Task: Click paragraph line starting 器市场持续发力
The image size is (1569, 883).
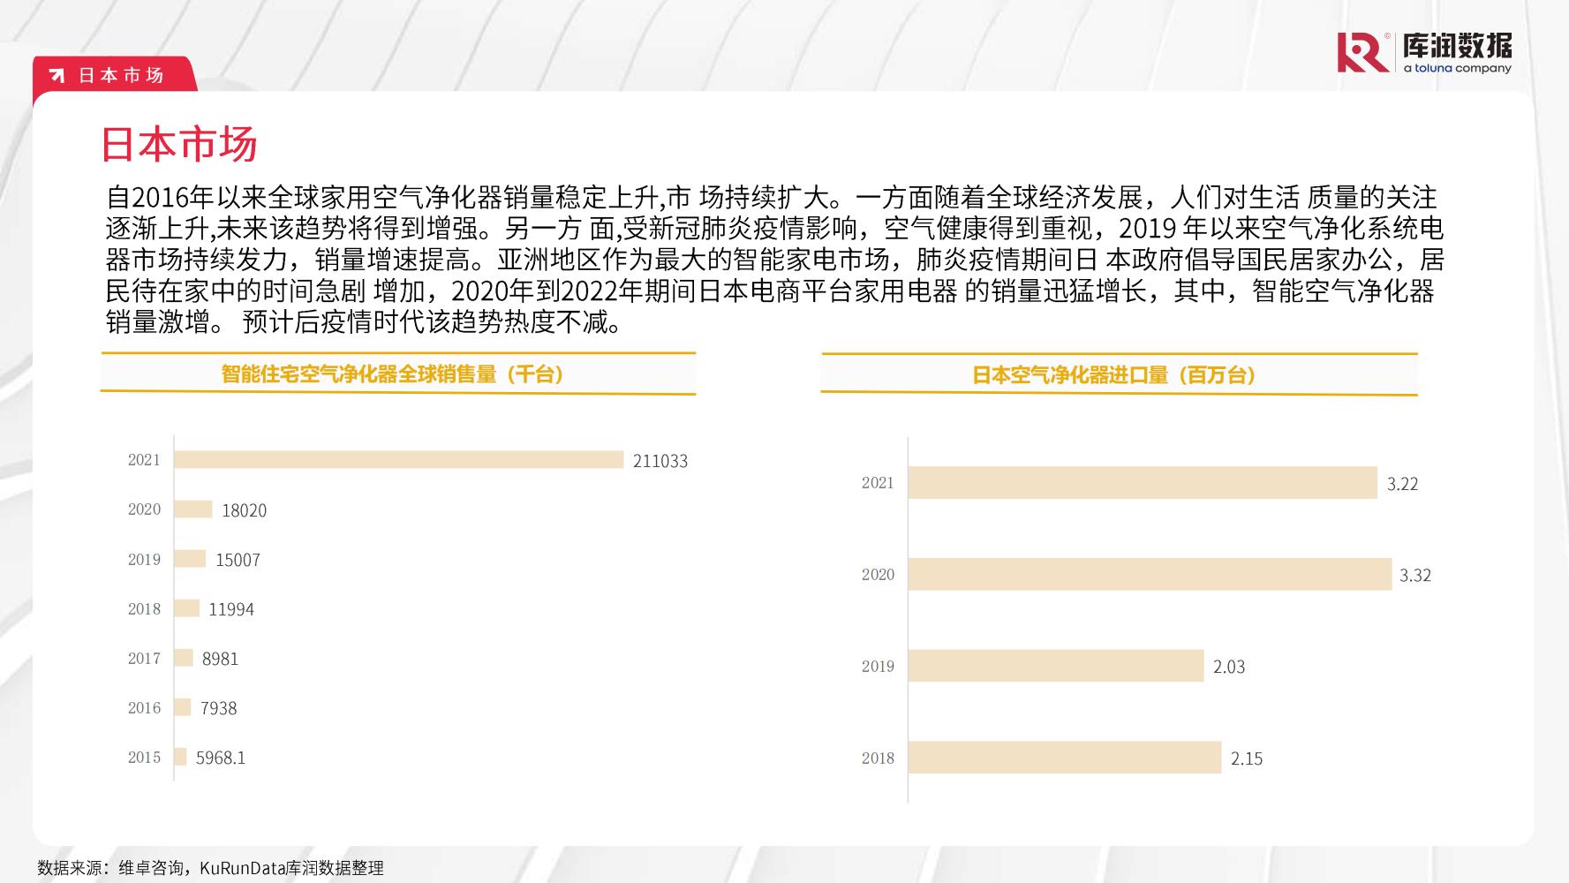Action: pos(774,260)
